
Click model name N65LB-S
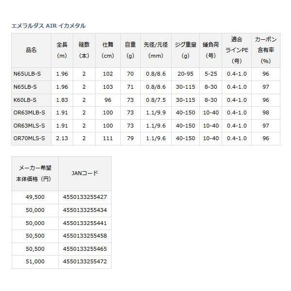tap(25, 87)
